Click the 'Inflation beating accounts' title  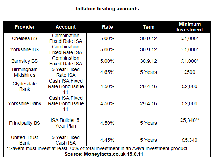click(x=107, y=9)
